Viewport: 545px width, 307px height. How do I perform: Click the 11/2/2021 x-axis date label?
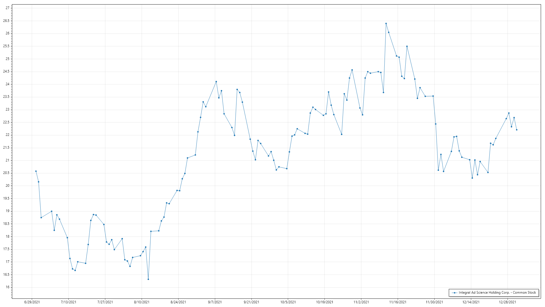pos(361,302)
